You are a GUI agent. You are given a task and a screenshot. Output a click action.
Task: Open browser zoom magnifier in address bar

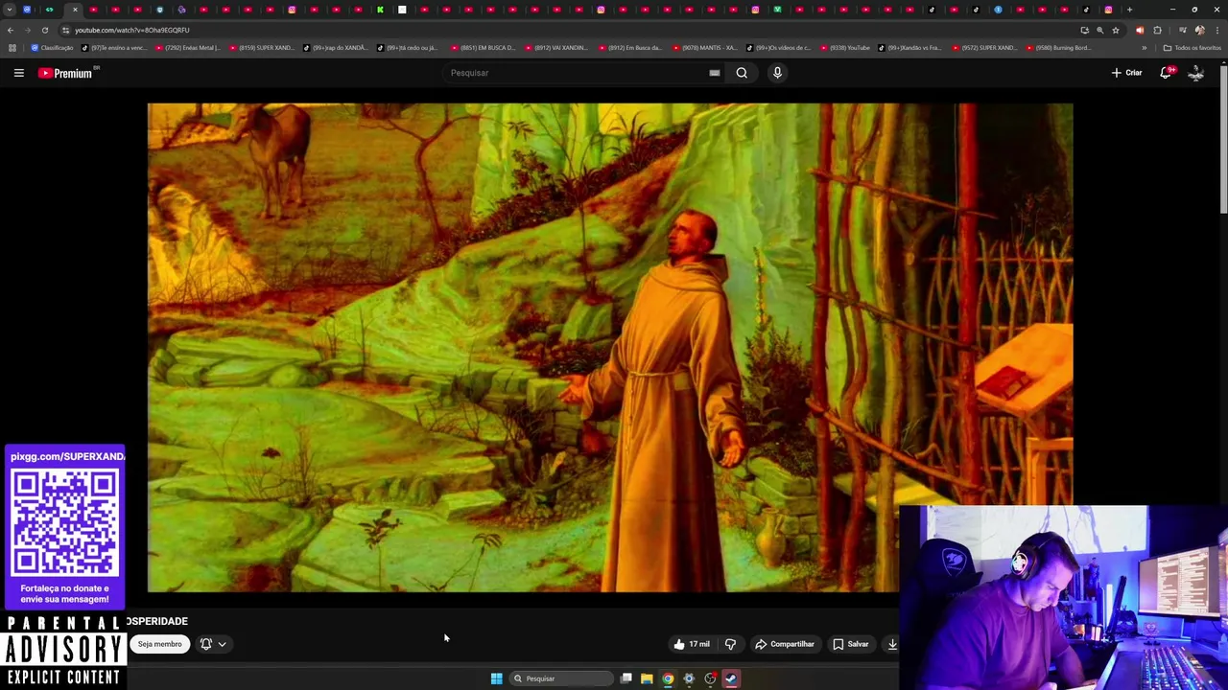[x=1099, y=30]
